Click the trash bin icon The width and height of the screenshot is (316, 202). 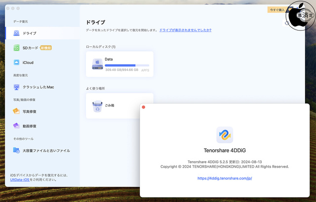click(x=97, y=106)
